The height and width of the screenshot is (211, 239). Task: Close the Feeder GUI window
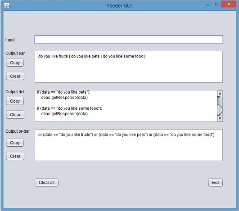pyautogui.click(x=229, y=4)
